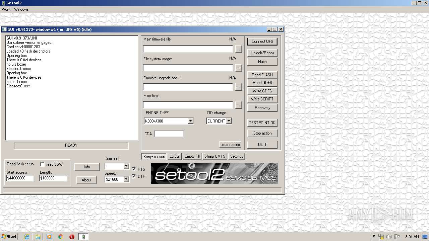
Task: Click the Read FLASH button
Action: pyautogui.click(x=262, y=75)
